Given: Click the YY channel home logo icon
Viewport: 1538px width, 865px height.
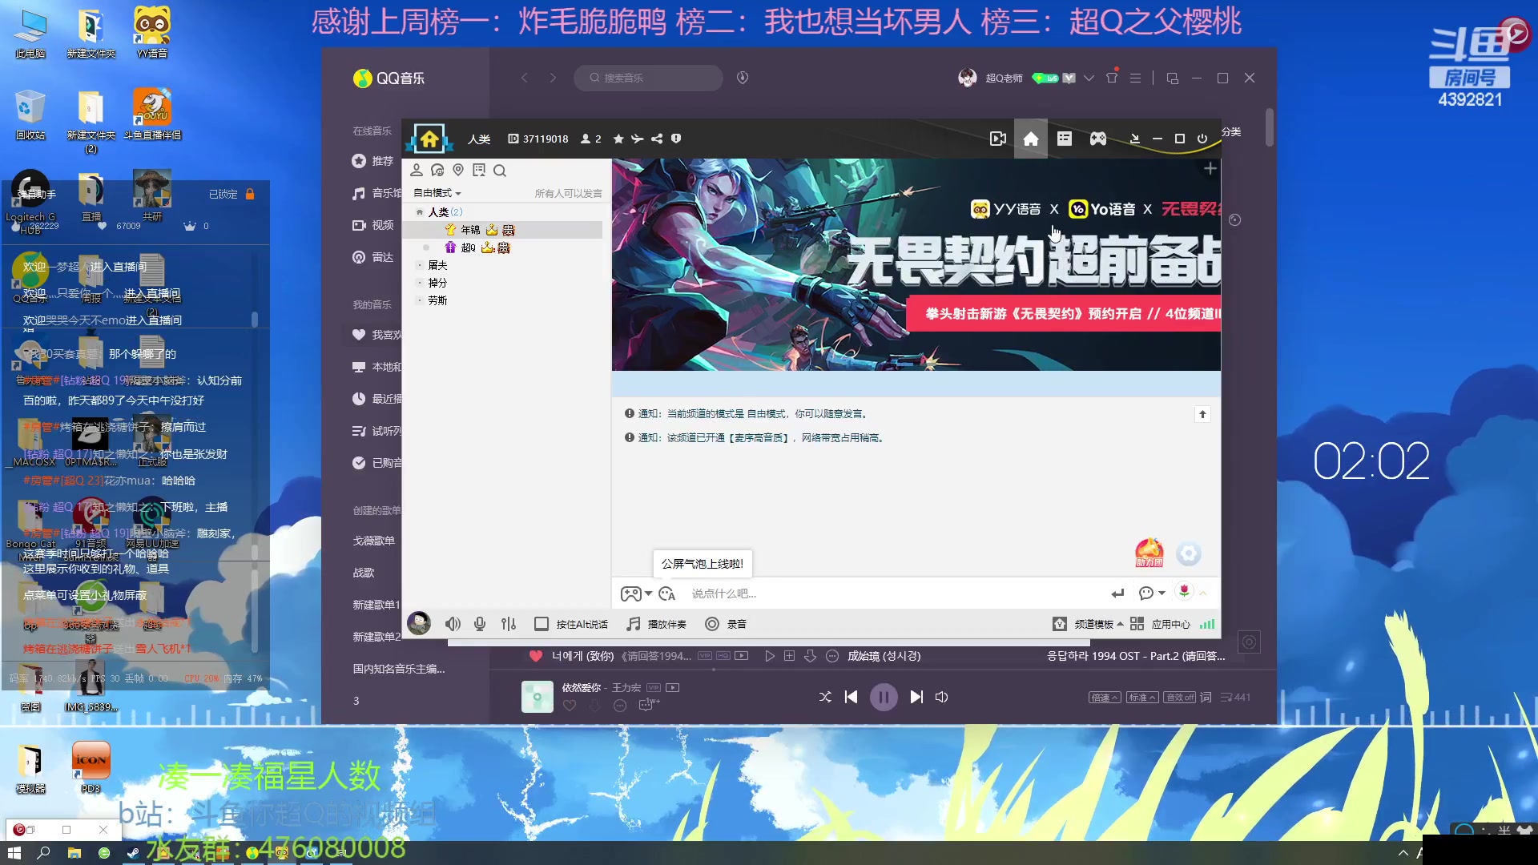Looking at the screenshot, I should (x=429, y=139).
